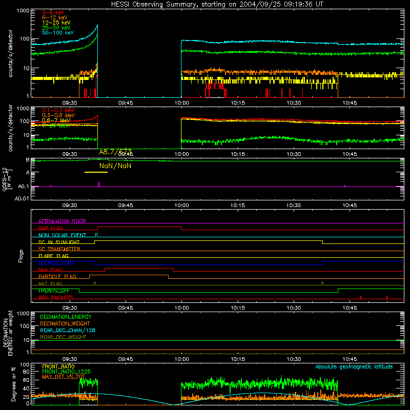The width and height of the screenshot is (410, 410).
Task: Select the 6-12 keV legend label
Action: (x=55, y=17)
